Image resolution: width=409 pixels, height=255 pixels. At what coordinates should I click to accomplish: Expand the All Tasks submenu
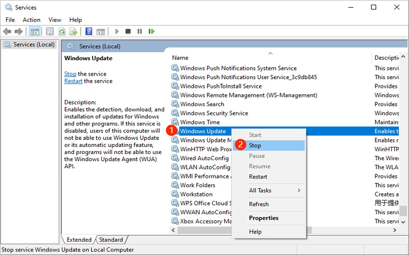click(268, 190)
